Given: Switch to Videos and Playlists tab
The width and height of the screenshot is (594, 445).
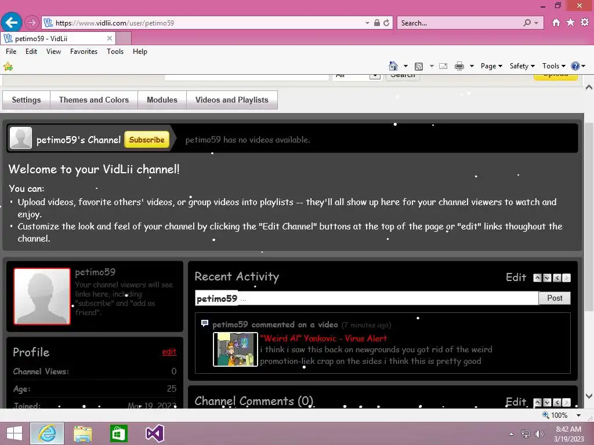Looking at the screenshot, I should (232, 100).
